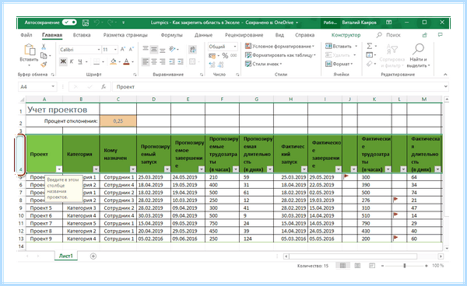This screenshot has height=286, width=467.
Task: Increase font size with larger A
Action: pyautogui.click(x=123, y=50)
